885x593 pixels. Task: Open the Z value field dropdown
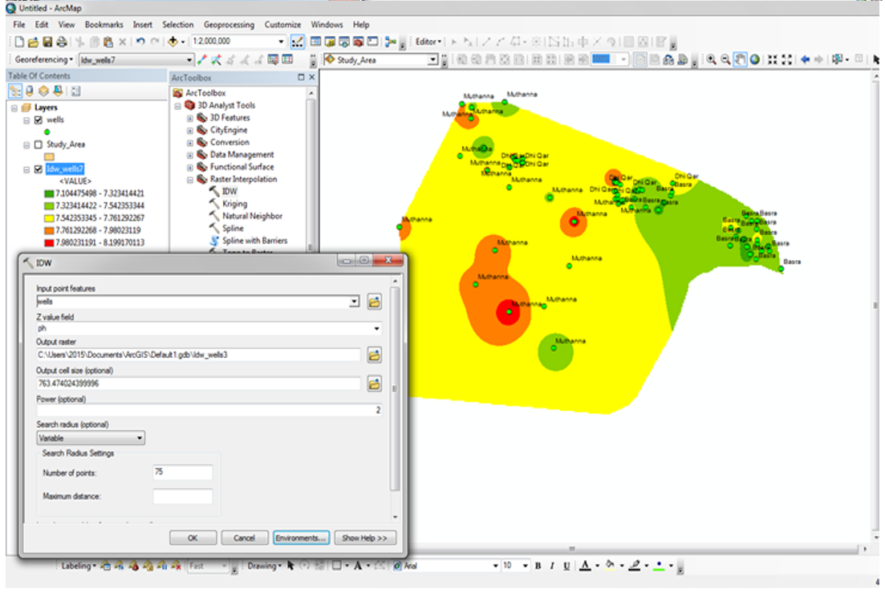pos(376,329)
